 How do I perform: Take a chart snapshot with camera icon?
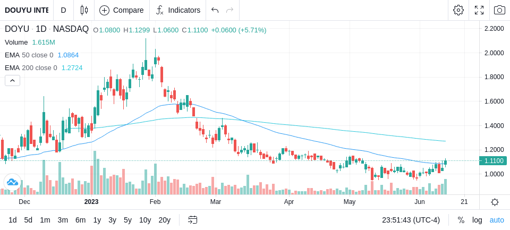pos(499,10)
